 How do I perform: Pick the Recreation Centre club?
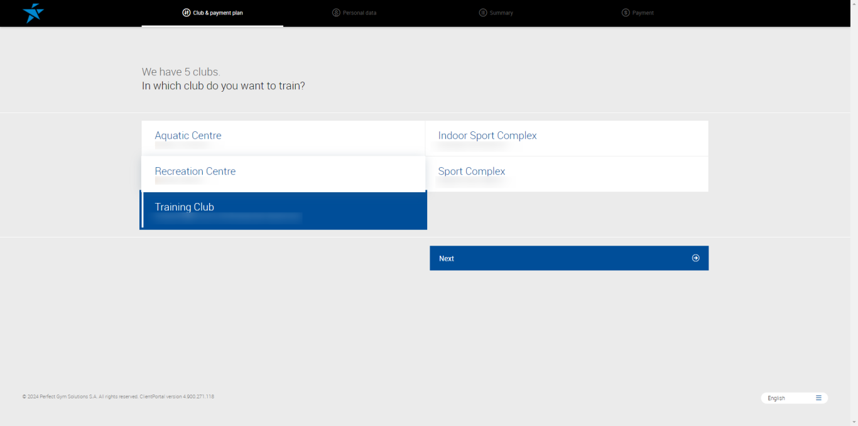283,174
